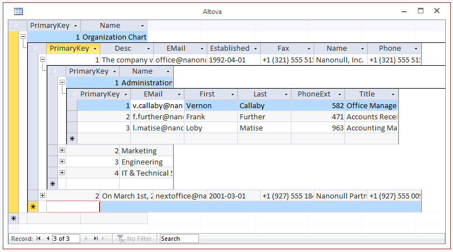453x252 pixels.
Task: Expand the Nanonull Partners record
Action: pyautogui.click(x=42, y=196)
